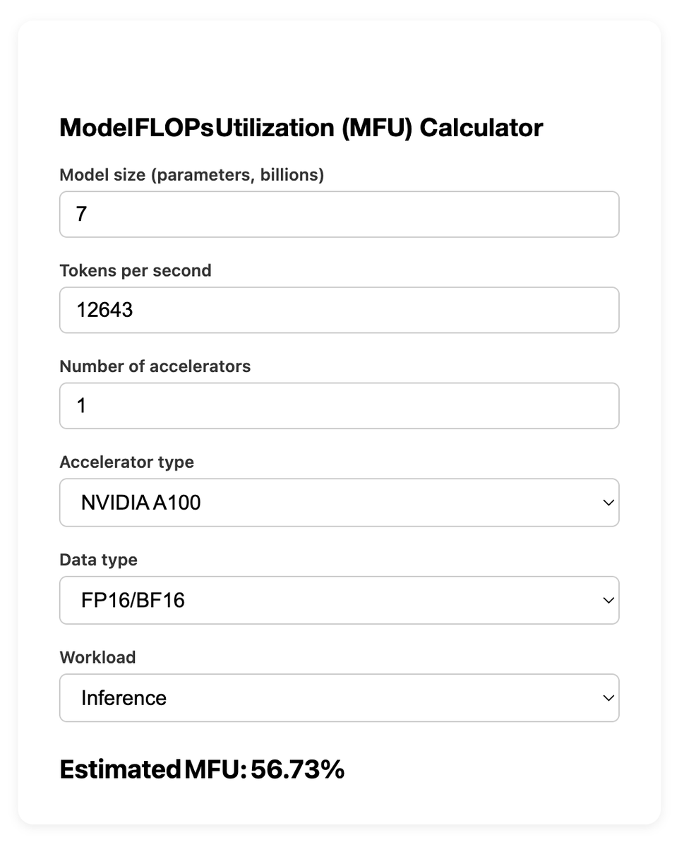The image size is (684, 847).
Task: Click the "Workload" label text
Action: [x=97, y=657]
